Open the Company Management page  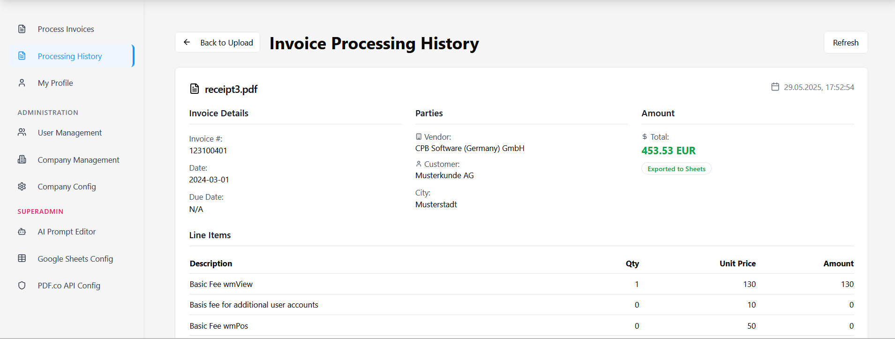(x=78, y=160)
